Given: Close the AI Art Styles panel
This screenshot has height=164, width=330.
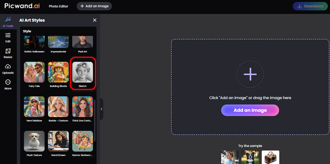Looking at the screenshot, I should 95,20.
